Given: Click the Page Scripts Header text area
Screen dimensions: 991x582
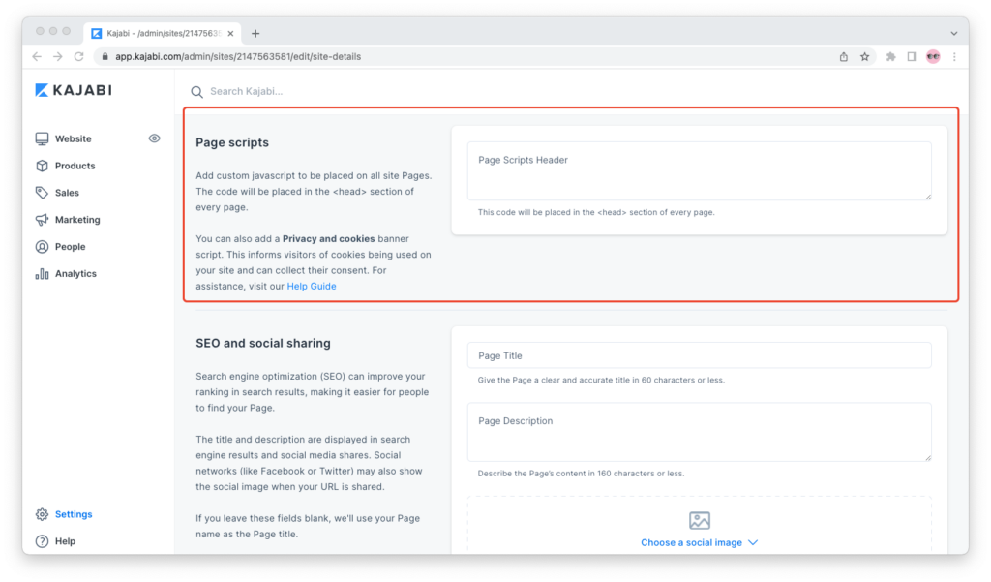Looking at the screenshot, I should click(x=699, y=170).
